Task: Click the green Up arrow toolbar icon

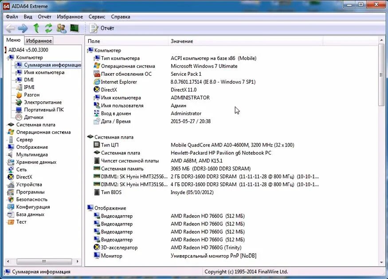Action: [36, 28]
